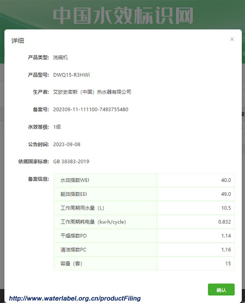Click the 中国水效标识网 site header title
The image size is (245, 303).
pos(123,15)
